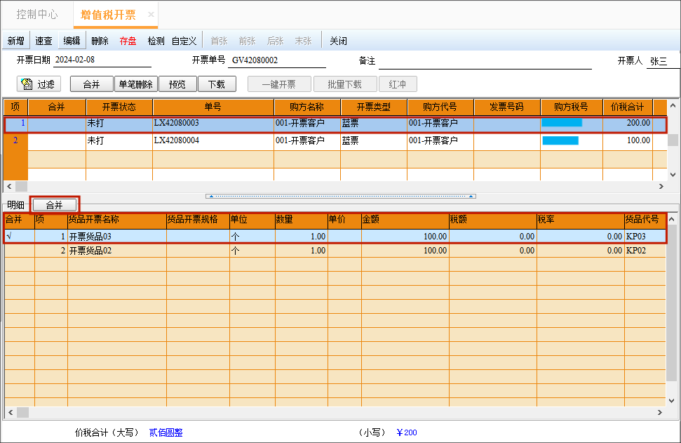This screenshot has height=443, width=681.
Task: Click the 下载 button
Action: [x=217, y=84]
